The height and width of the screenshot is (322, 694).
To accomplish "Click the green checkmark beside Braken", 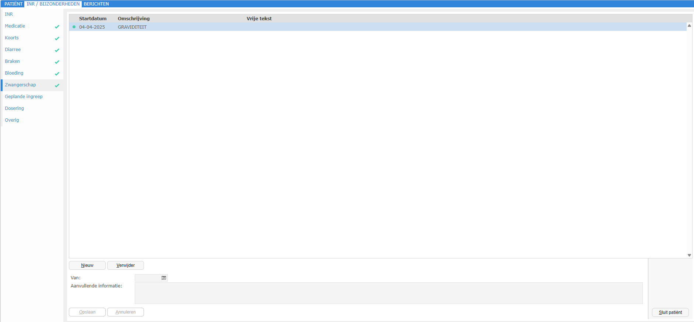I will [x=57, y=62].
